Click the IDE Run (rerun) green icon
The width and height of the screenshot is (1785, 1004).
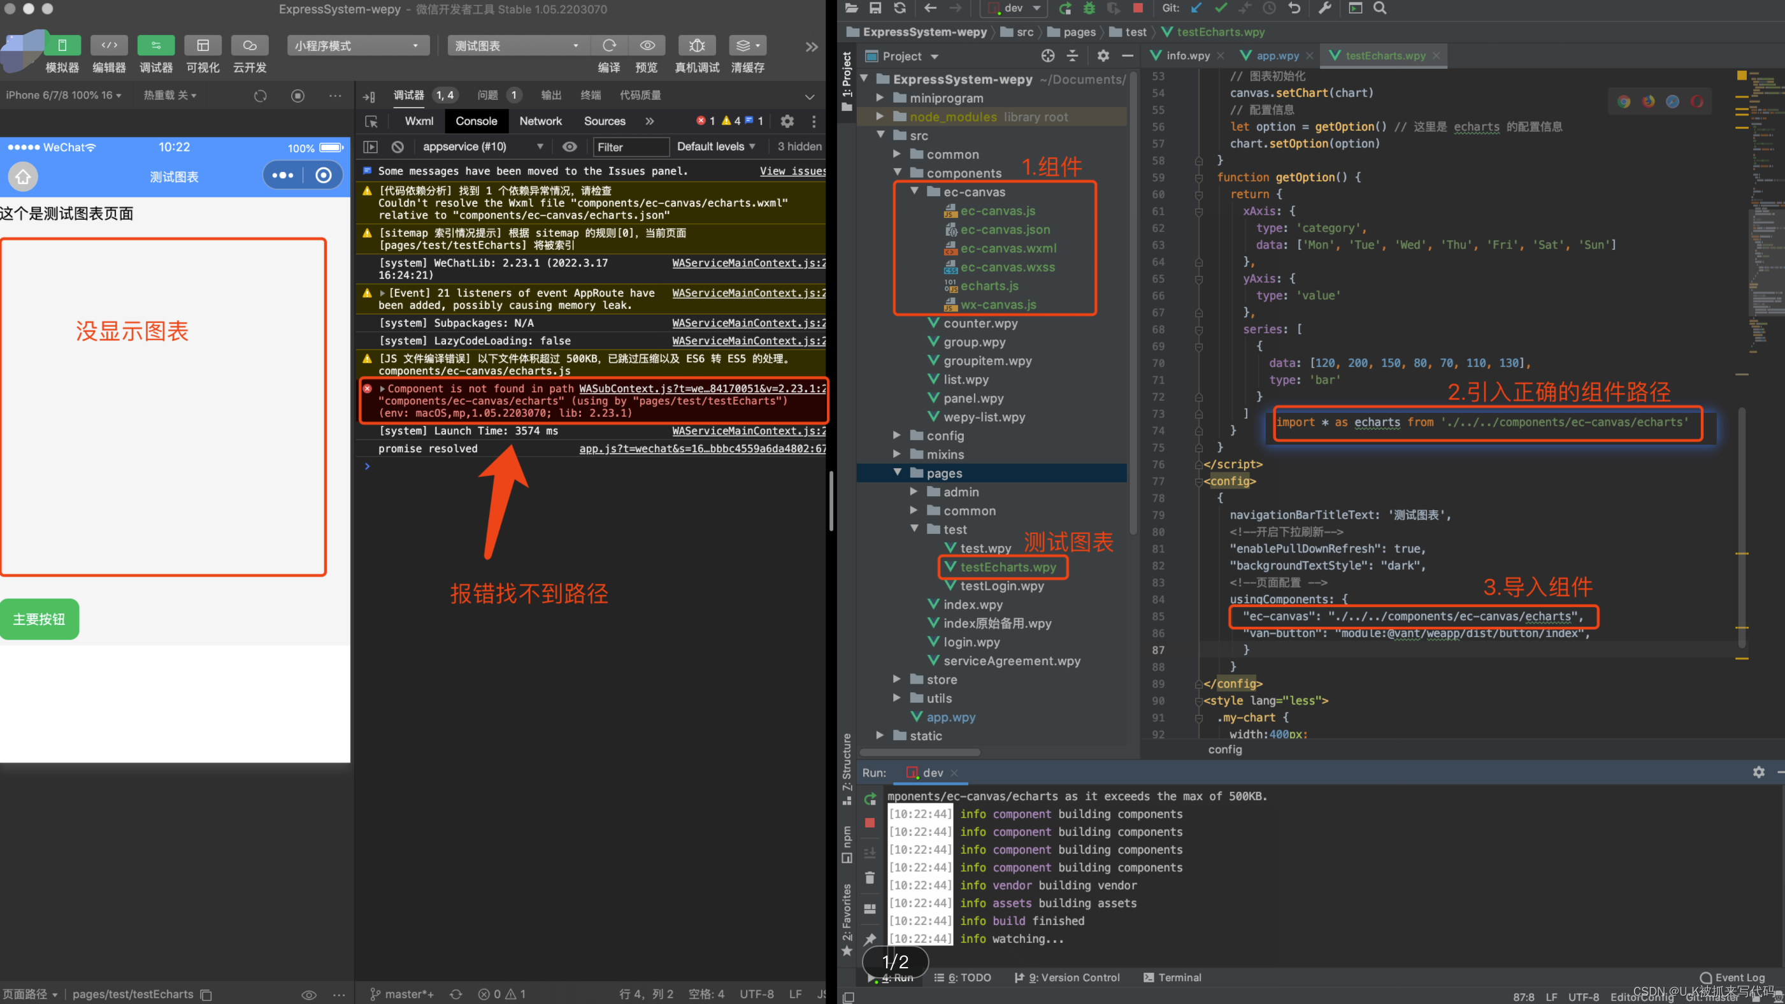click(x=1065, y=8)
